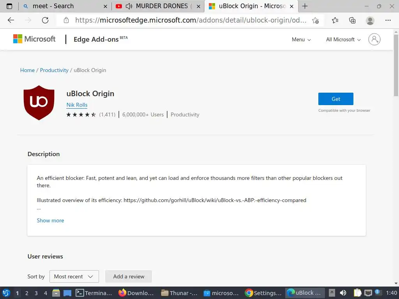Click the Microsoft logo
This screenshot has height=299, width=399.
coord(34,39)
